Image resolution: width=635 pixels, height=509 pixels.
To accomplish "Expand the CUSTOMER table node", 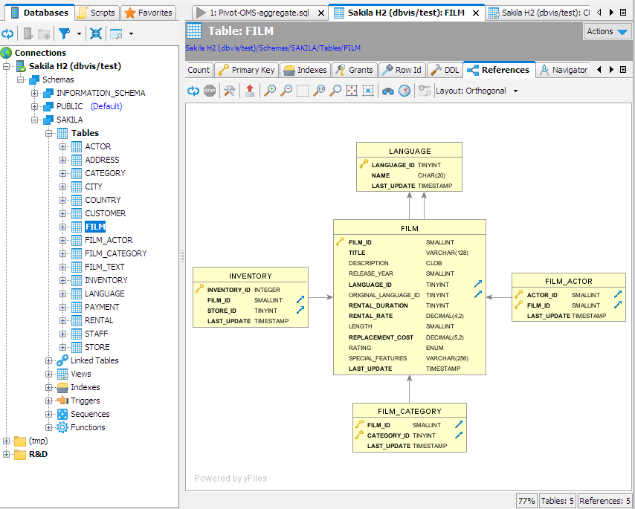I will click(63, 213).
